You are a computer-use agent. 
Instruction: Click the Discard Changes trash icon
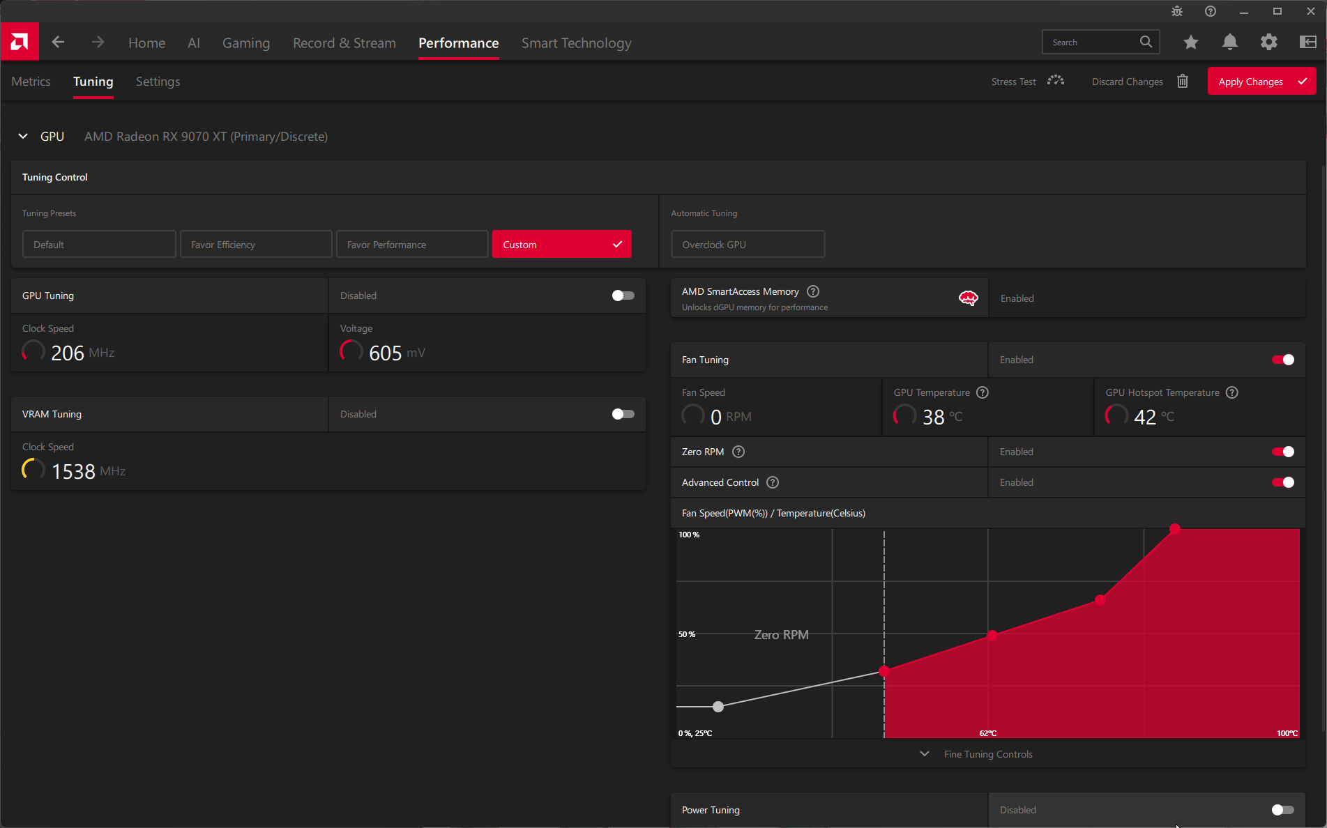click(x=1183, y=81)
